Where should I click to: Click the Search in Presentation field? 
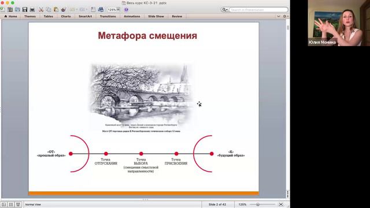tap(258, 10)
